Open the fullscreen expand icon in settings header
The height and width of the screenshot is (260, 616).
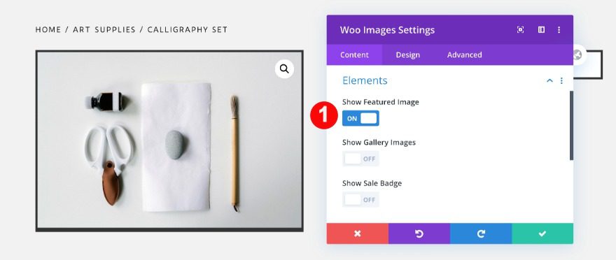pyautogui.click(x=521, y=30)
